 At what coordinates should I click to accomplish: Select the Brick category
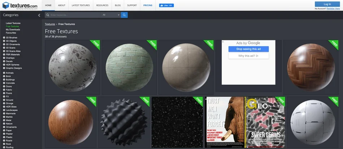(8, 76)
